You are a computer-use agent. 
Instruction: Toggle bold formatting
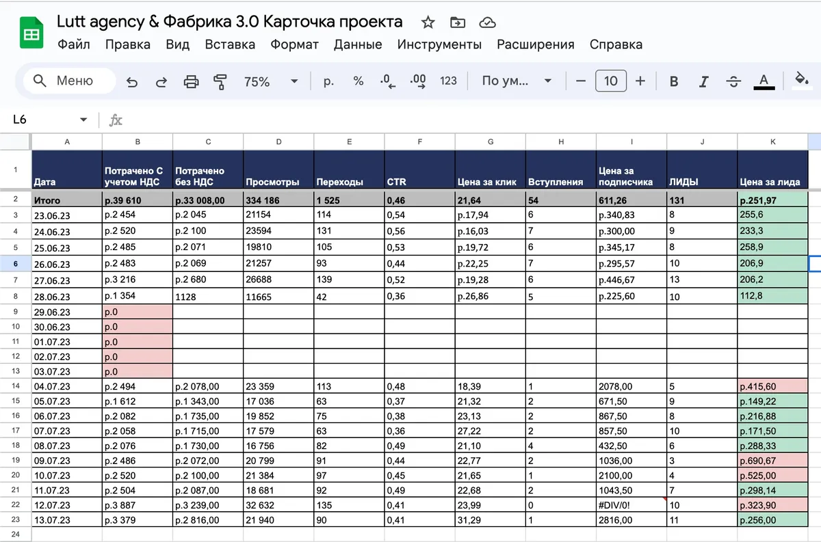(674, 81)
